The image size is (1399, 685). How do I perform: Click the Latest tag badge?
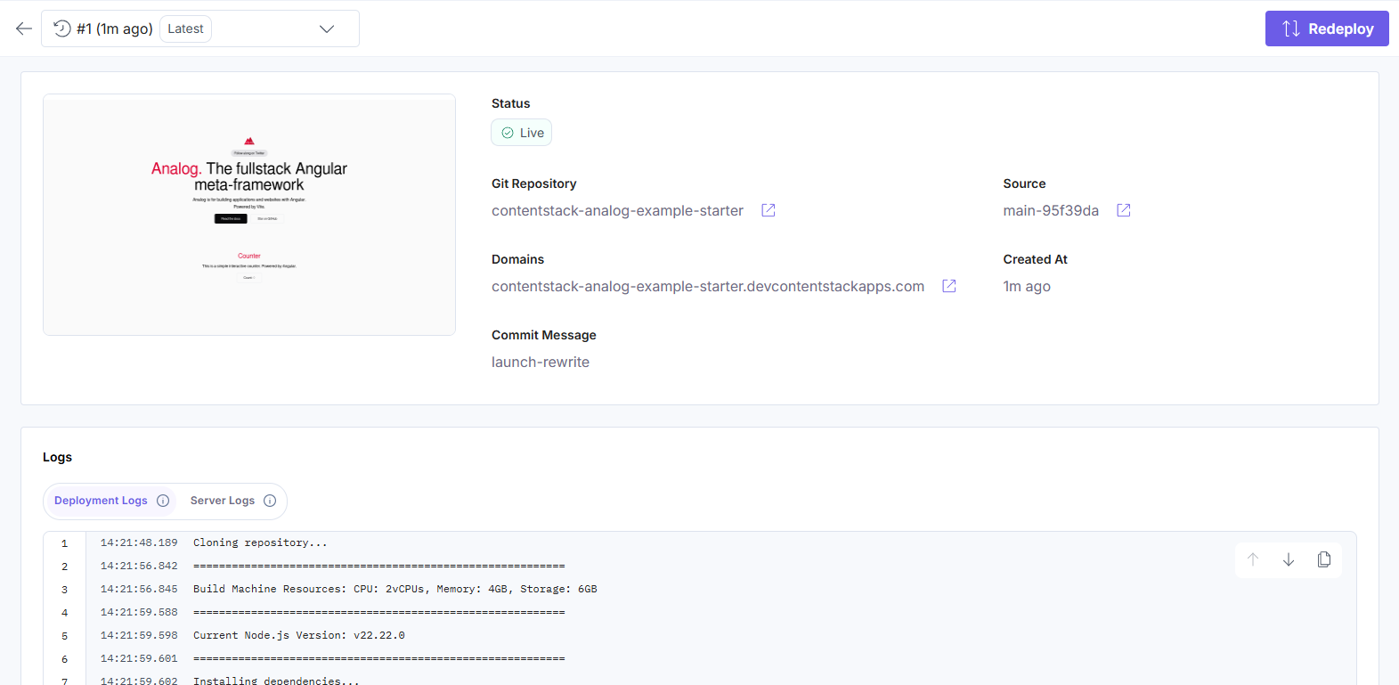(185, 29)
